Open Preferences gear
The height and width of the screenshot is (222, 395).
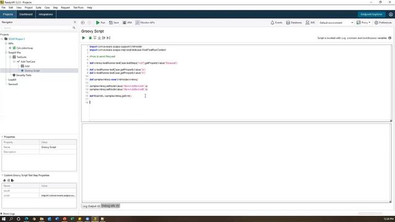coord(383,23)
